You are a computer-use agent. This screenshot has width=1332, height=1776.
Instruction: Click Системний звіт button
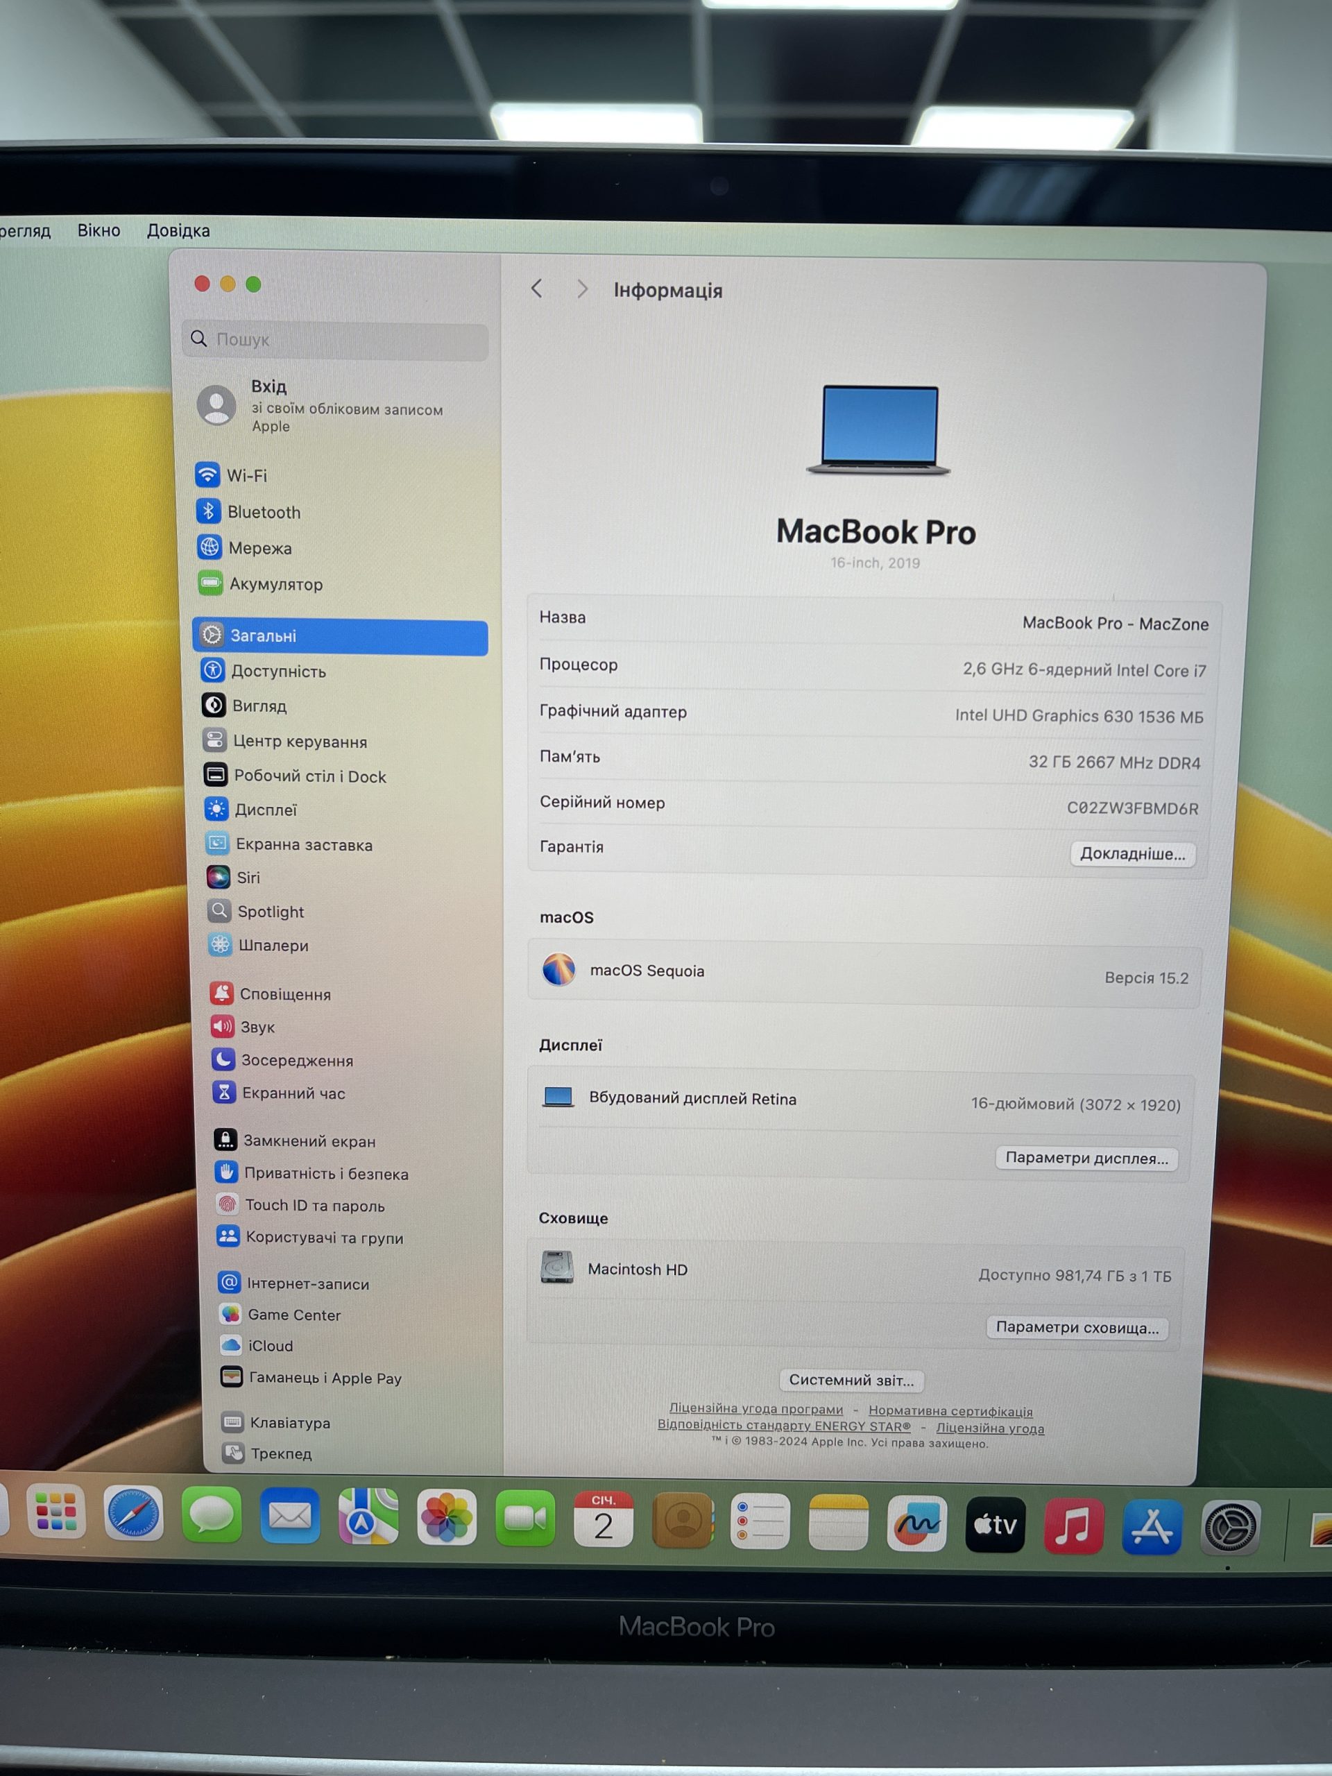(x=851, y=1380)
